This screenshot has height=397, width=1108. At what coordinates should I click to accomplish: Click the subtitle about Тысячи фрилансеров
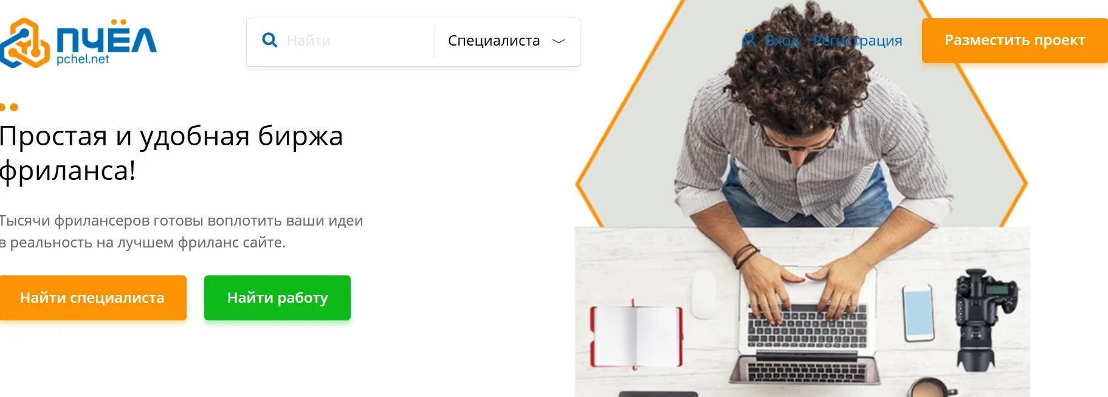tap(181, 232)
